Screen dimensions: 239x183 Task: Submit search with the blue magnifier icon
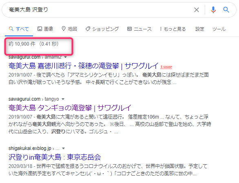tap(226, 10)
